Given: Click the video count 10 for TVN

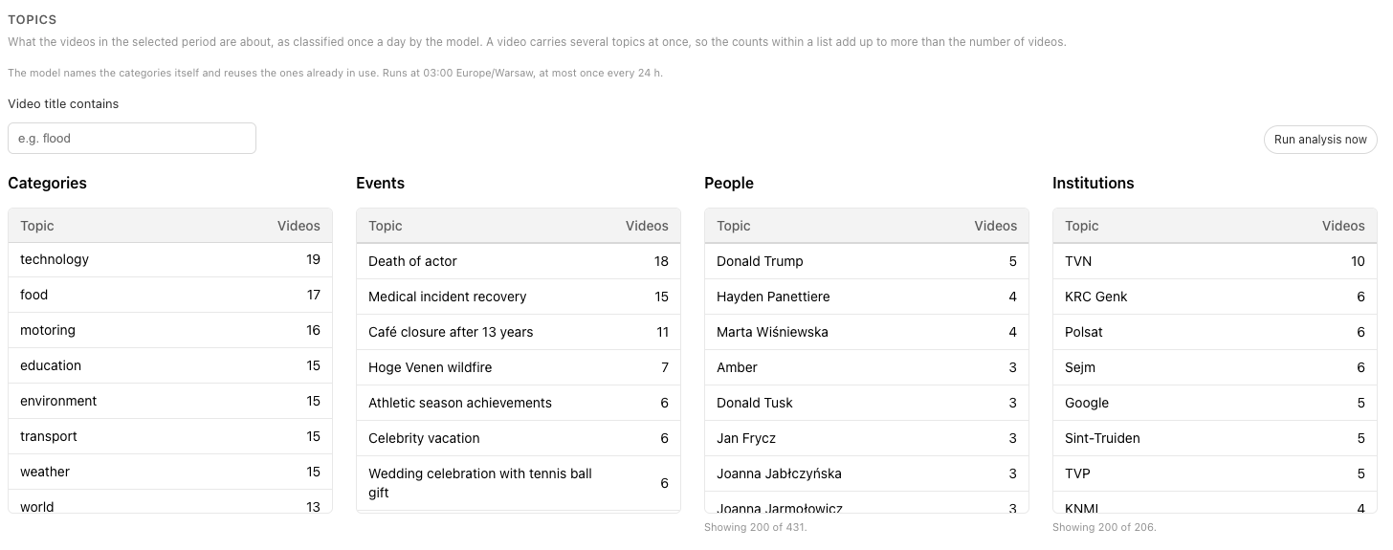Looking at the screenshot, I should tap(1358, 261).
